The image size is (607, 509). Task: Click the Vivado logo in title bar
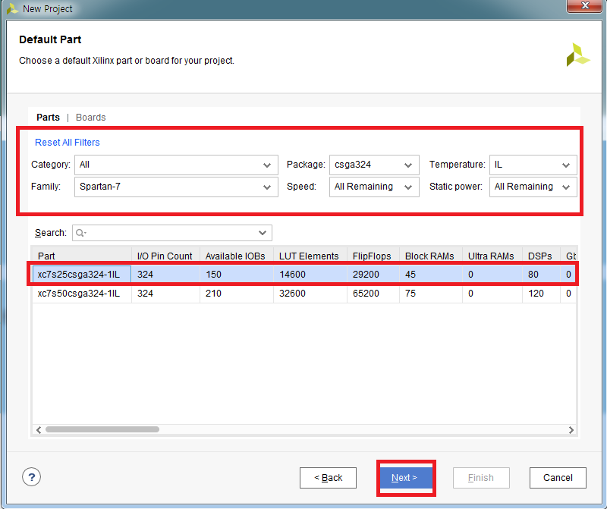[x=12, y=8]
